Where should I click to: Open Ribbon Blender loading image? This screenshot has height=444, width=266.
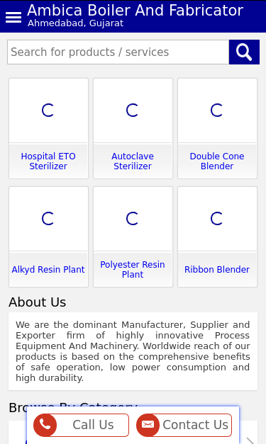pyautogui.click(x=217, y=219)
